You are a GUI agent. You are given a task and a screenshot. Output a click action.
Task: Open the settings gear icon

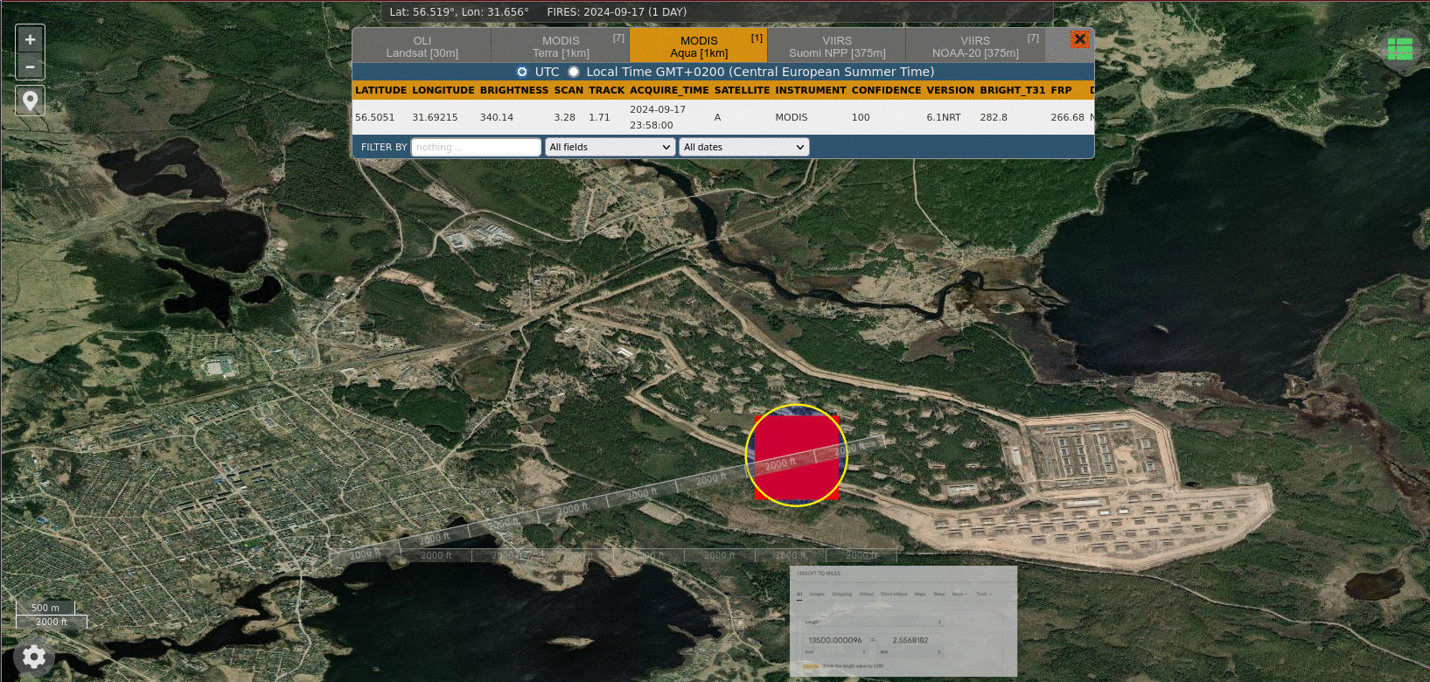pos(34,657)
